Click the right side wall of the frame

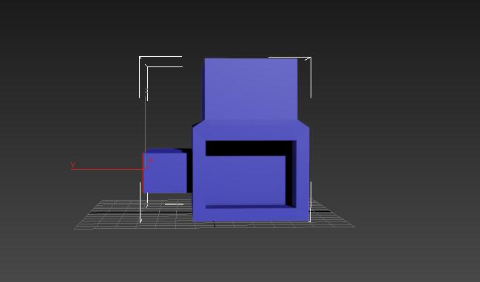[x=302, y=174]
